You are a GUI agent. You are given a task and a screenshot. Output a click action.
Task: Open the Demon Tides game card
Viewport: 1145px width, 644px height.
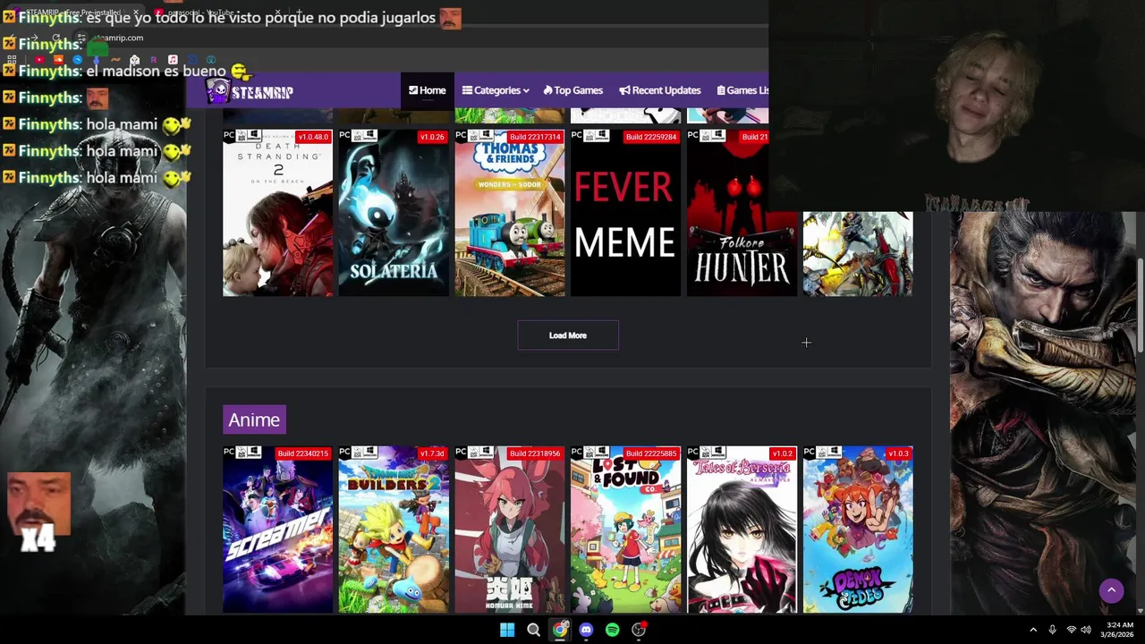click(858, 530)
